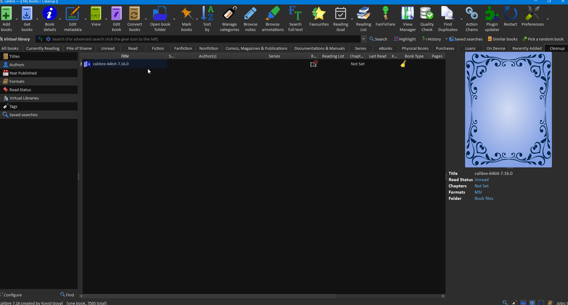Open Edit metadata dialog
Screen dimensions: 568x305
pos(73,19)
